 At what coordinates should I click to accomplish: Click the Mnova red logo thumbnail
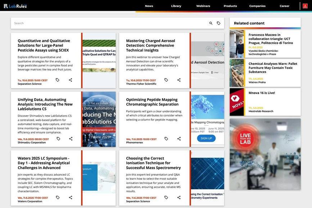[x=237, y=102]
